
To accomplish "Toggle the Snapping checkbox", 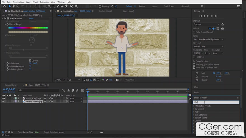I will pos(100,6).
